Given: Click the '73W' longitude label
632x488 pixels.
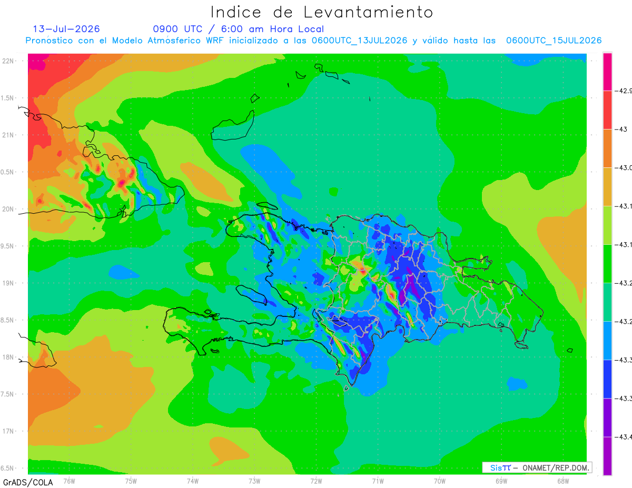Looking at the screenshot, I should pos(254,481).
